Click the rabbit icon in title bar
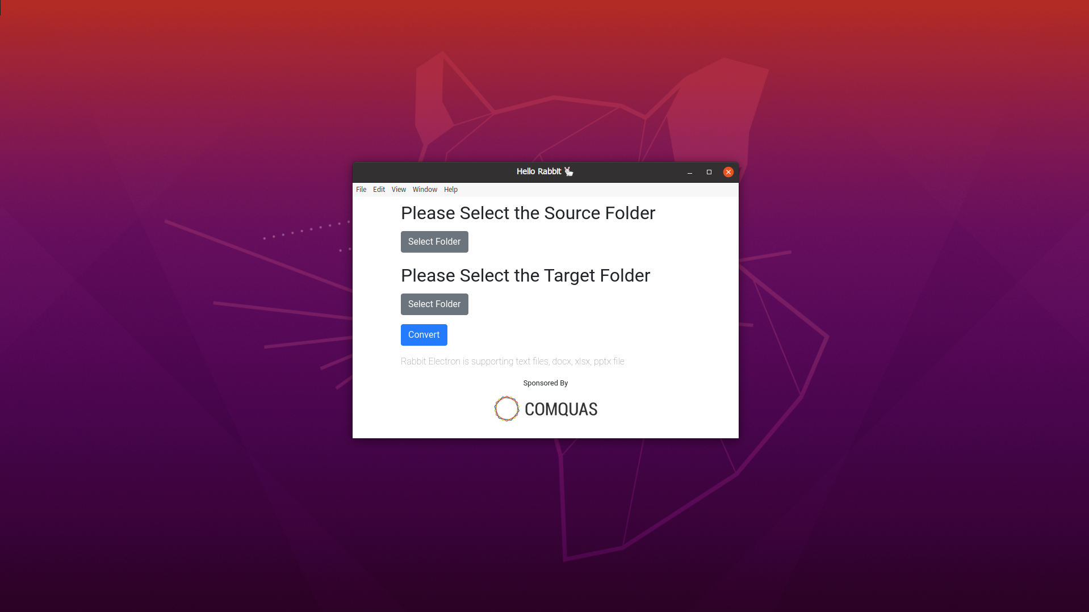The height and width of the screenshot is (612, 1089). (569, 171)
